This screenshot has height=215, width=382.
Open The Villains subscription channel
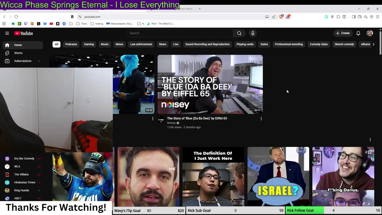[x=23, y=174]
